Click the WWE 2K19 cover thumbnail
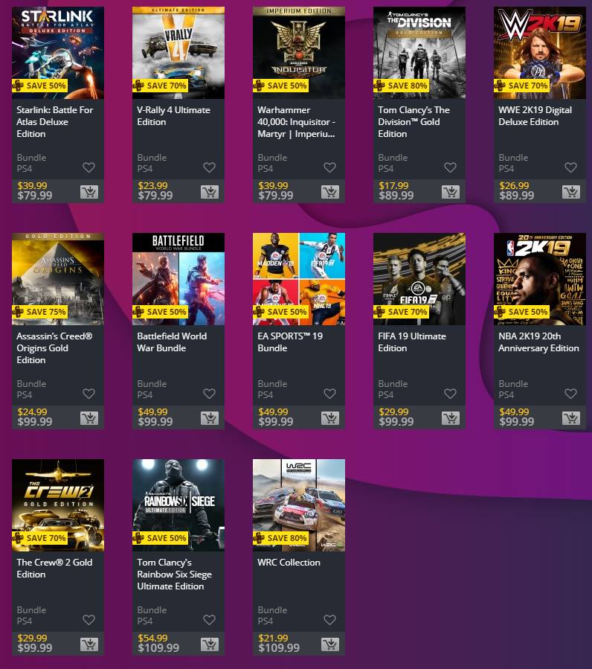The height and width of the screenshot is (669, 592). click(540, 53)
